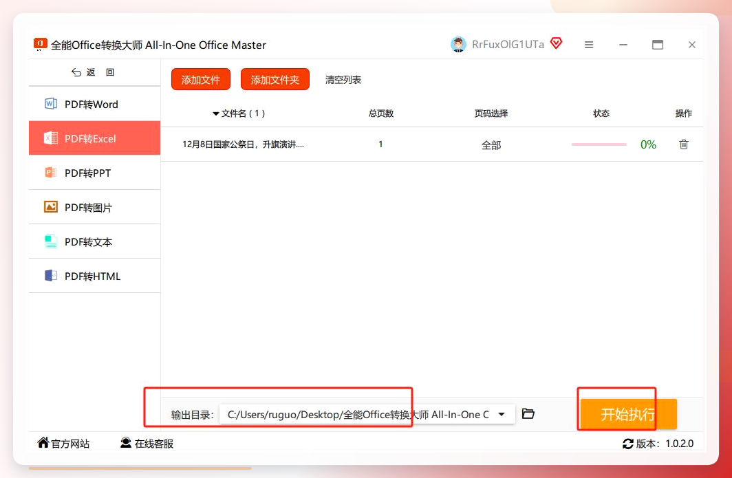Open the hamburger menu icon

[x=589, y=45]
